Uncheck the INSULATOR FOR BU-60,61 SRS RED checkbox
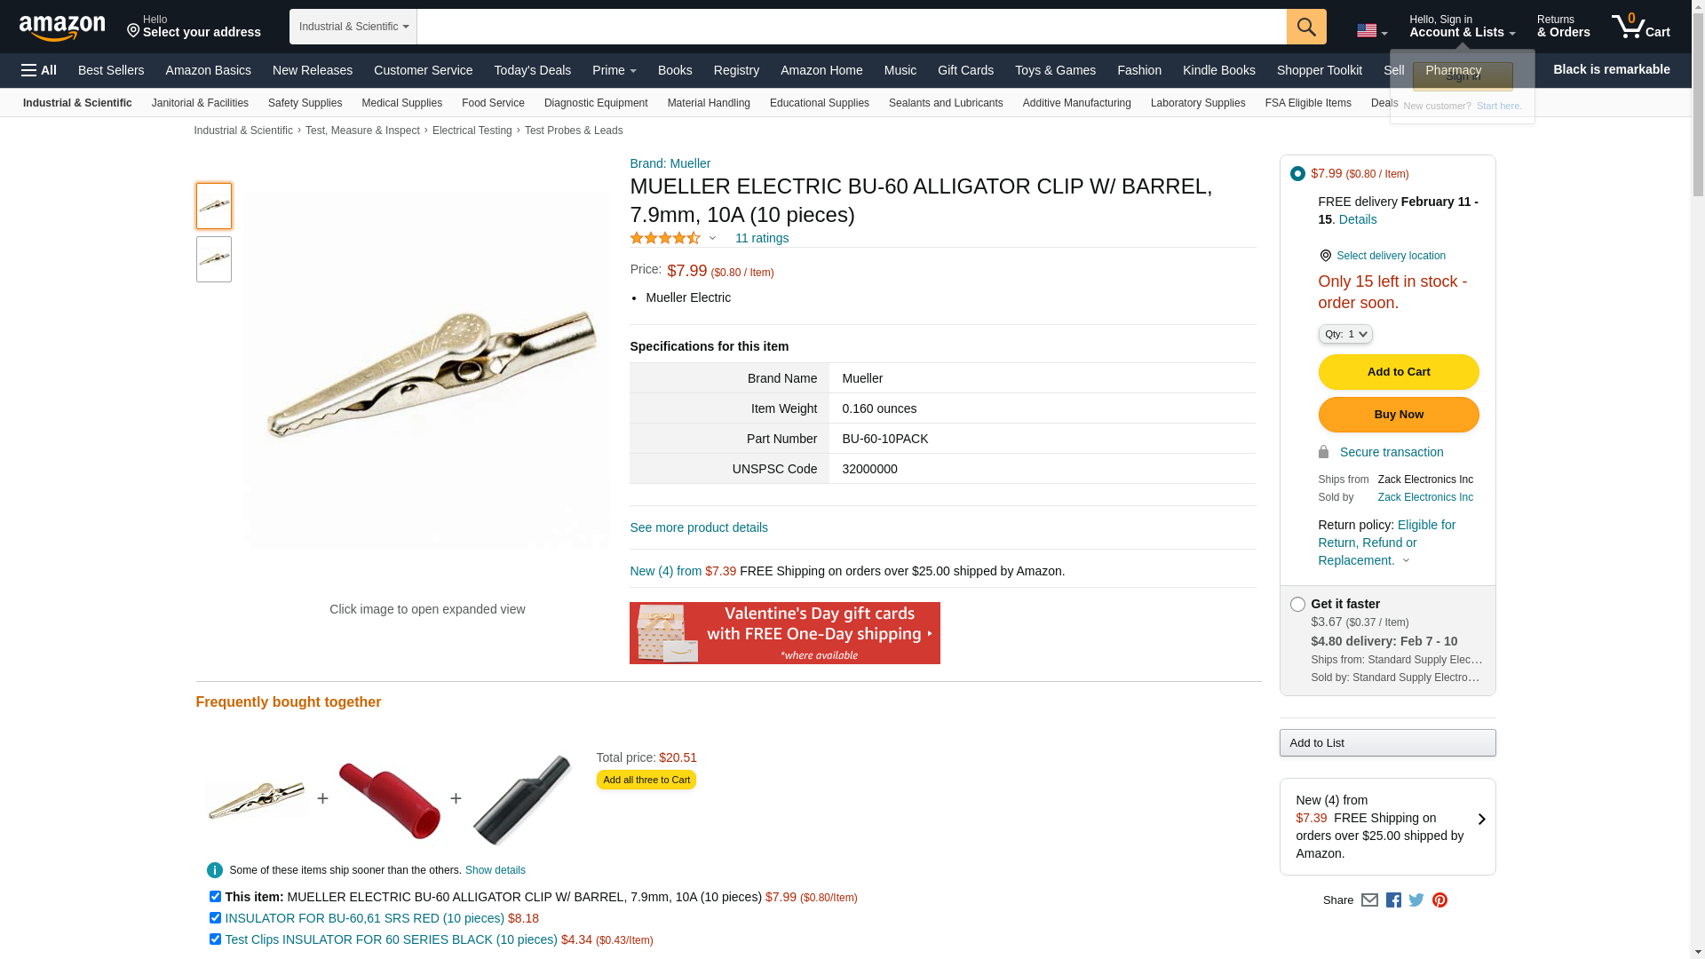 coord(215,918)
